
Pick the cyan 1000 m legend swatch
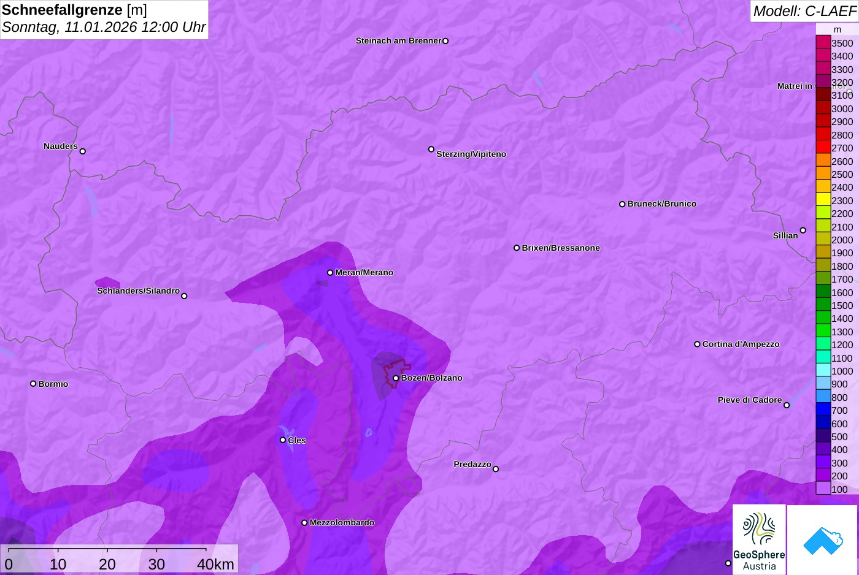click(823, 370)
